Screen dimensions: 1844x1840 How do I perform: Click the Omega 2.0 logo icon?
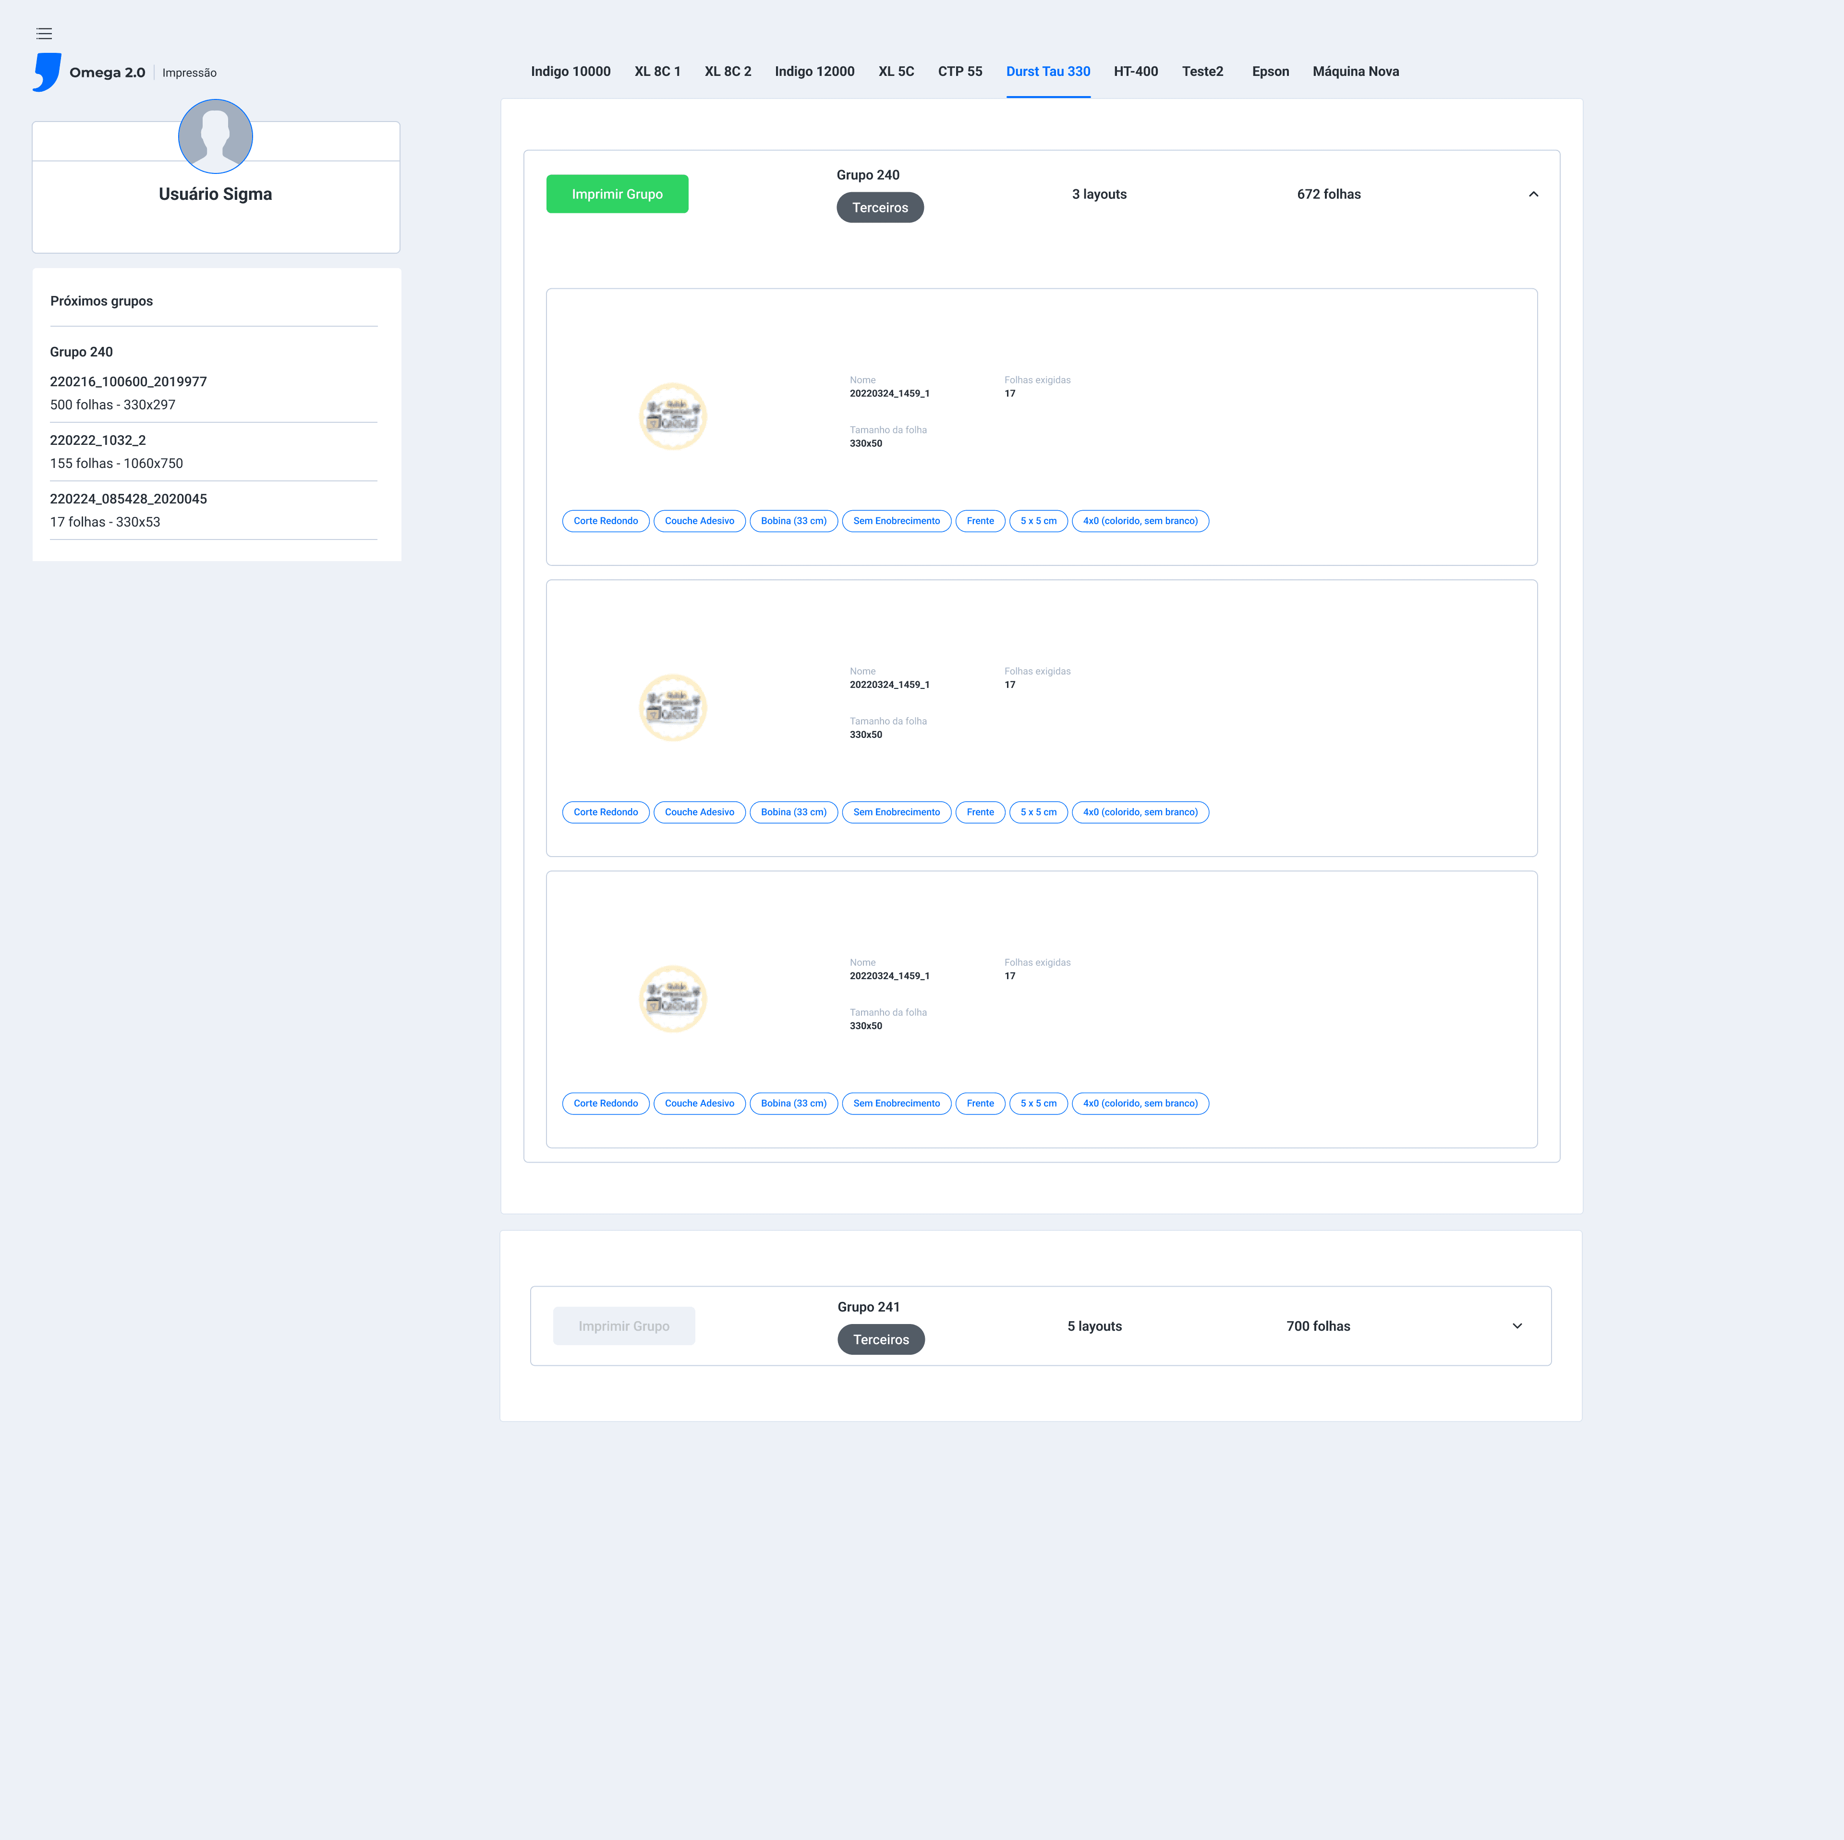coord(47,73)
